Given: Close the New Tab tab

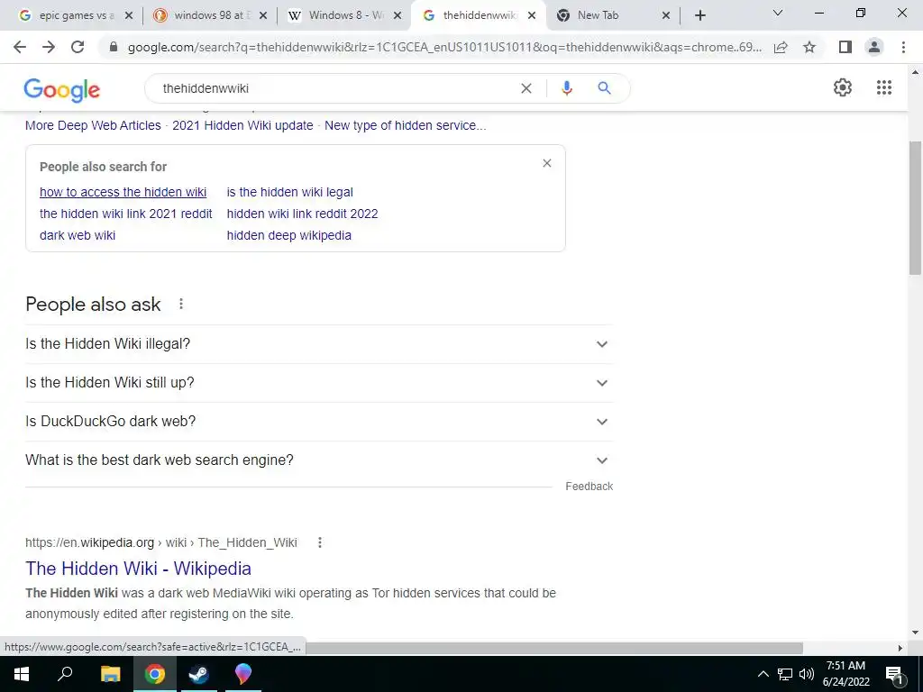Looking at the screenshot, I should (x=666, y=16).
